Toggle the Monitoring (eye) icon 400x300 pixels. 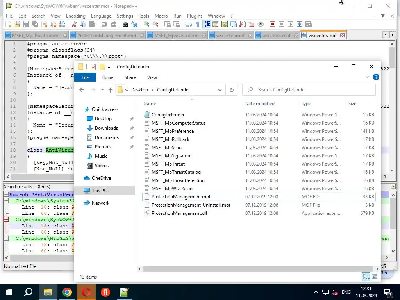261,25
